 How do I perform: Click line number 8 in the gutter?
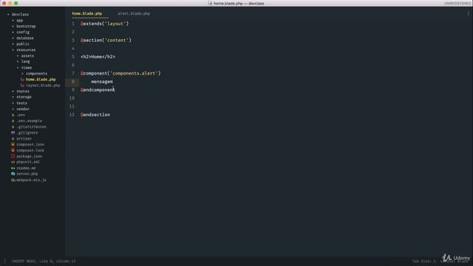click(x=73, y=82)
